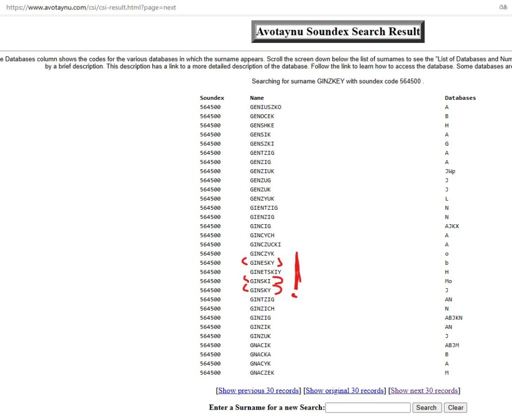Click the Name column header

[x=257, y=98]
